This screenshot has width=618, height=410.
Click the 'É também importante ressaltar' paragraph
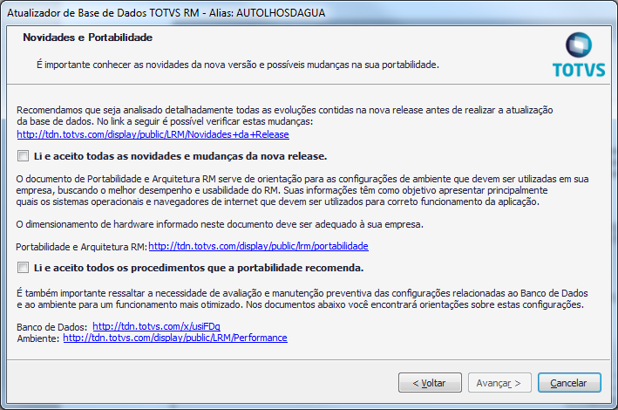pos(302,299)
